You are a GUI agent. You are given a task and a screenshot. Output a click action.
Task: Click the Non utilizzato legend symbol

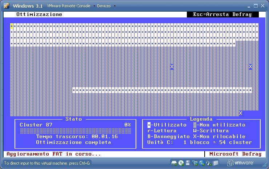pos(195,125)
